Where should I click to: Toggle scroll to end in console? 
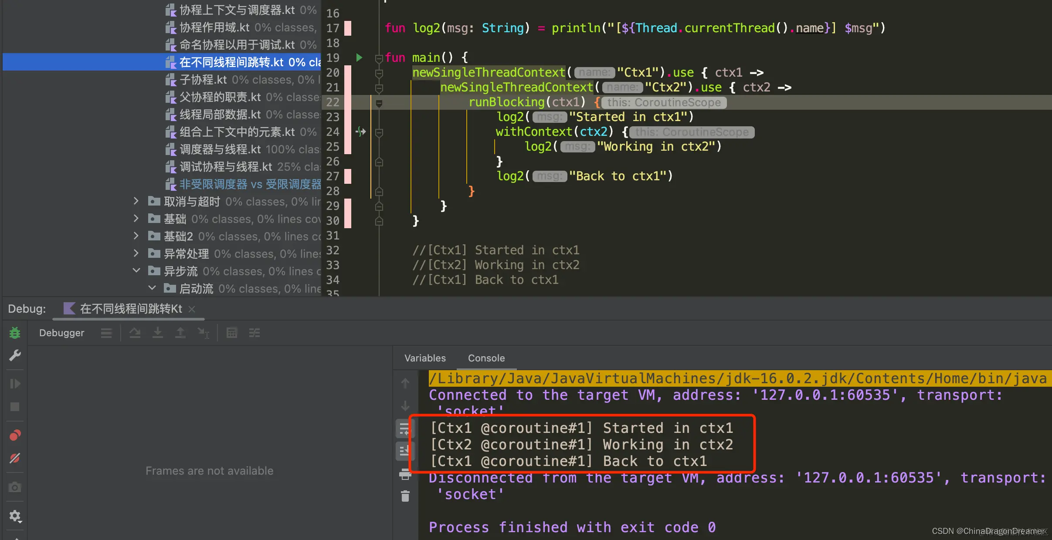404,451
